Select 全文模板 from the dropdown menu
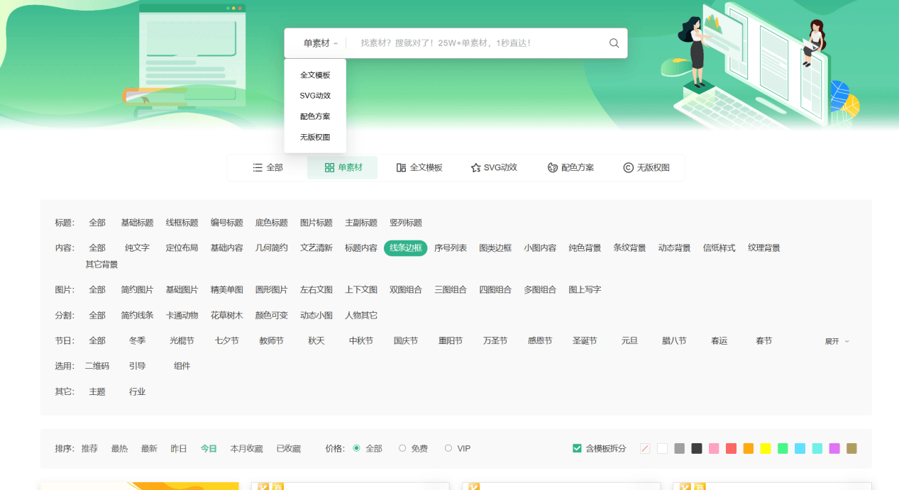The width and height of the screenshot is (899, 490). click(314, 75)
